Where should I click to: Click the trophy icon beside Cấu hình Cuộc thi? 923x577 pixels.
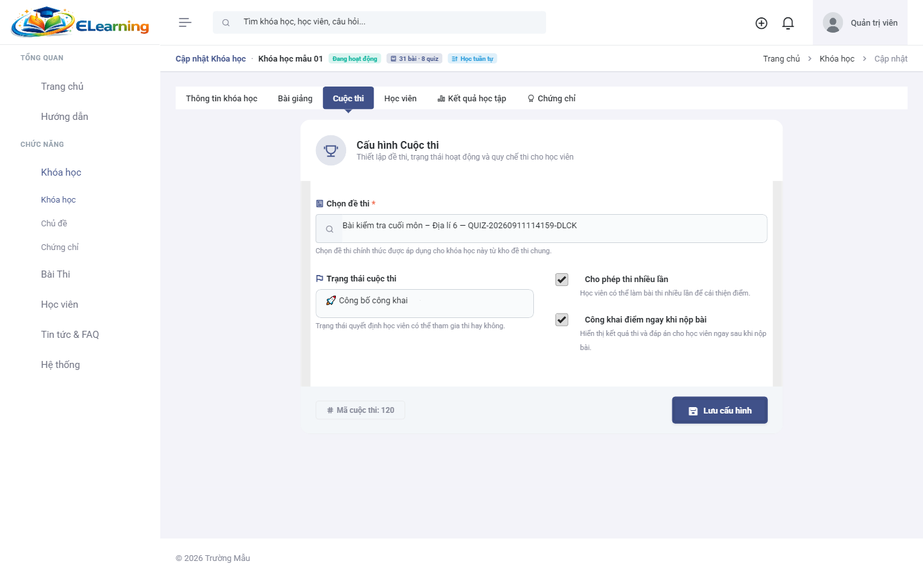pyautogui.click(x=331, y=151)
